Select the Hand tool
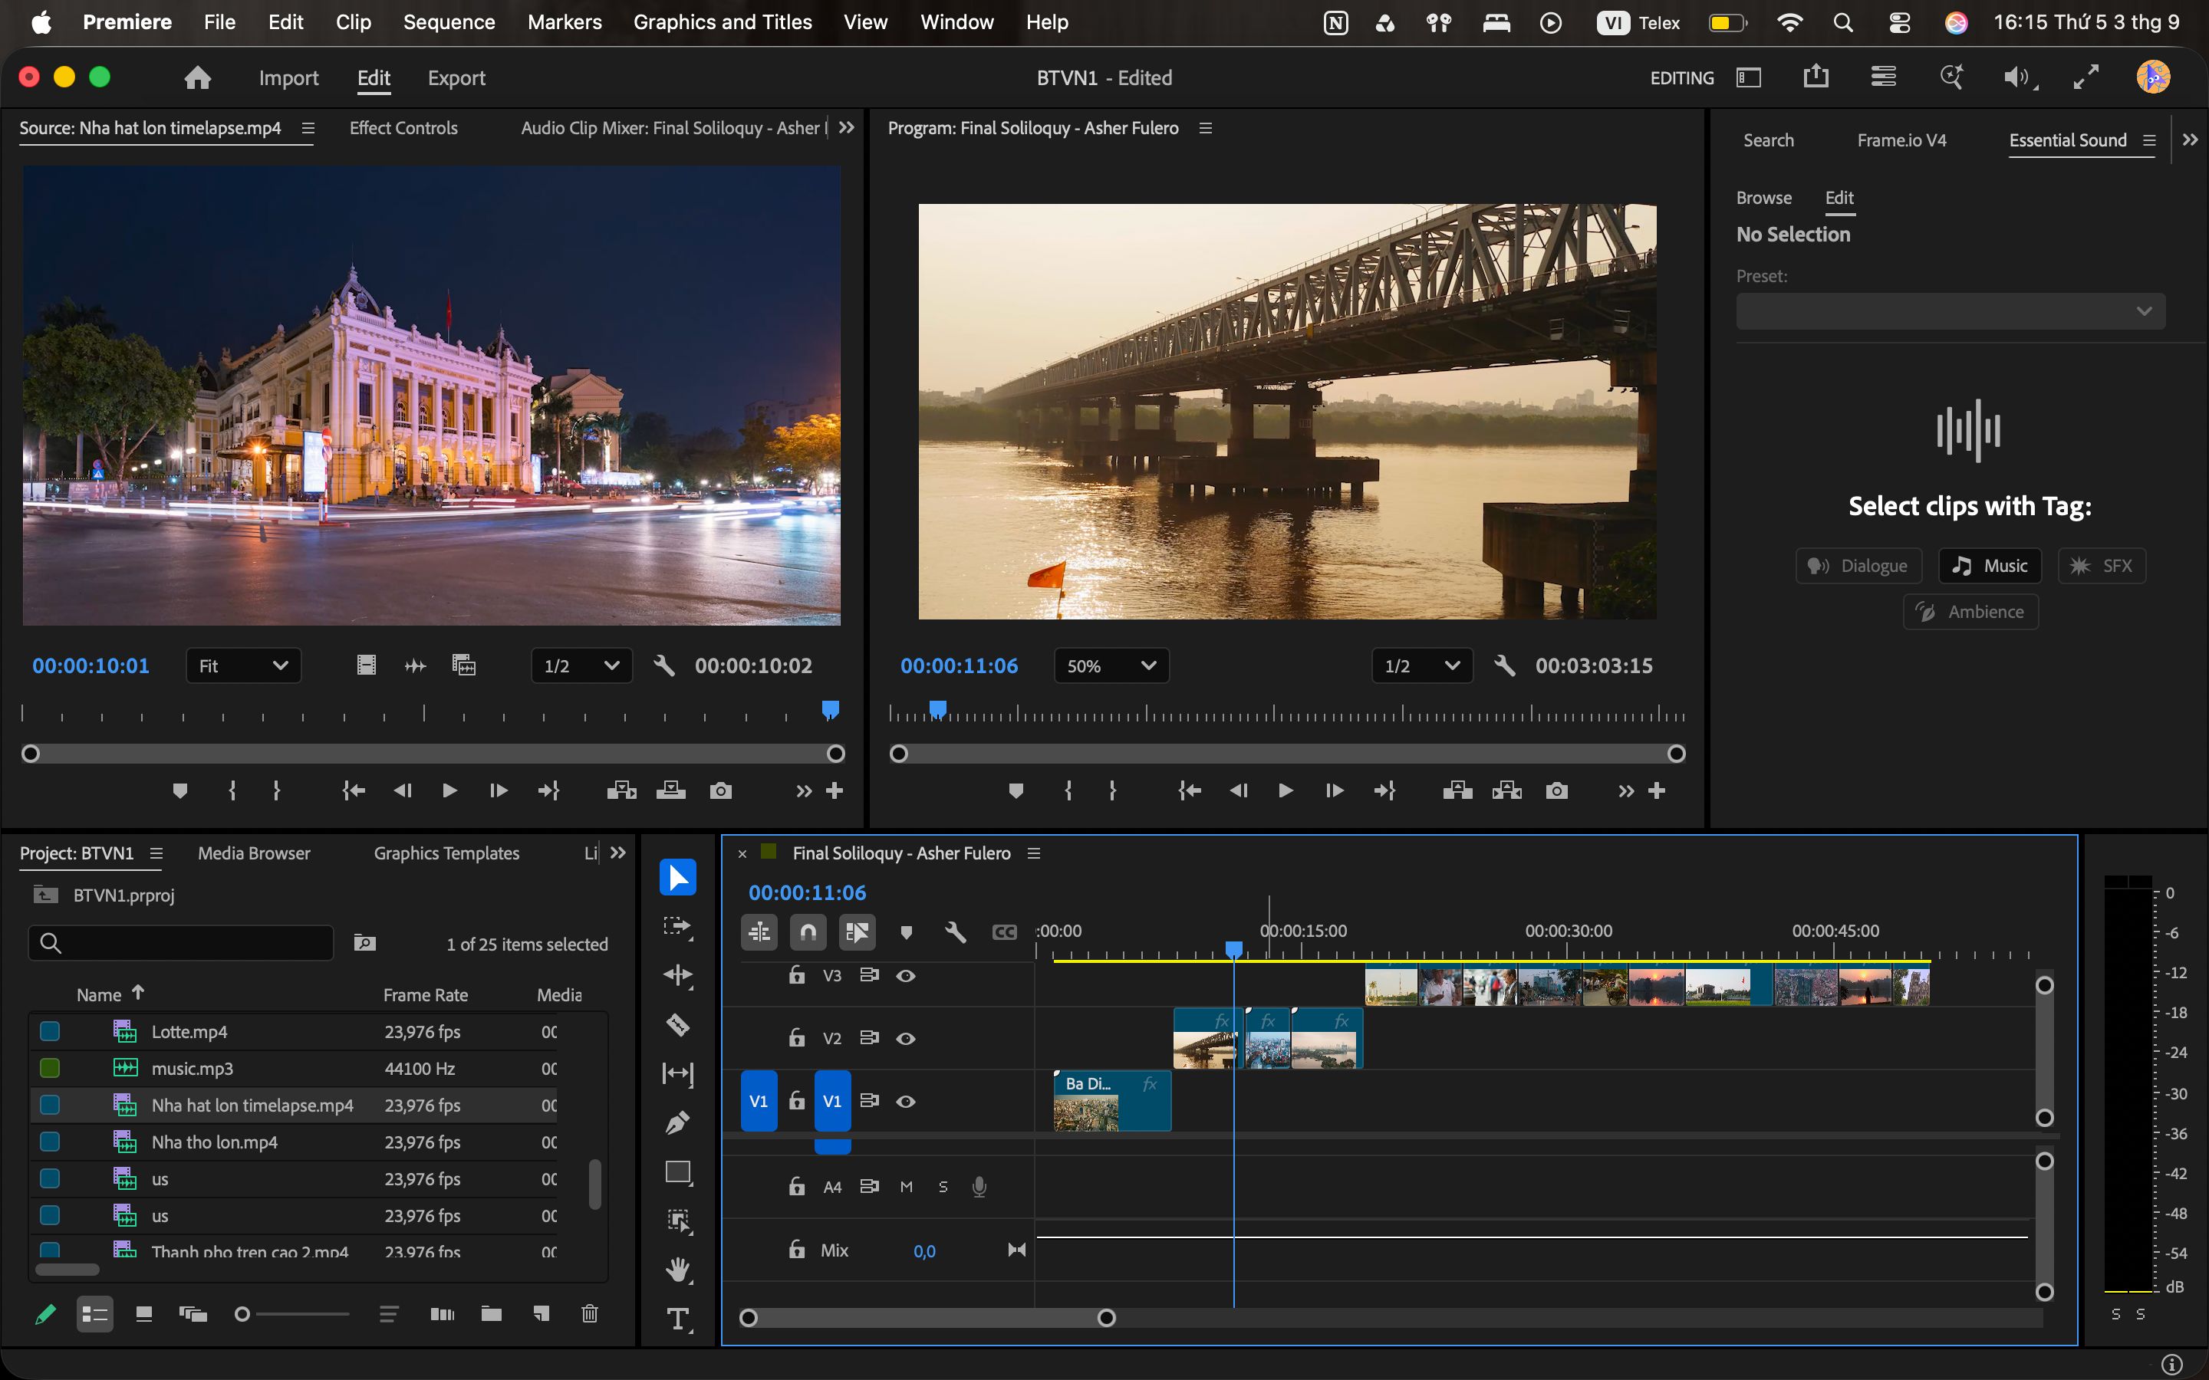The width and height of the screenshot is (2209, 1380). pyautogui.click(x=677, y=1270)
